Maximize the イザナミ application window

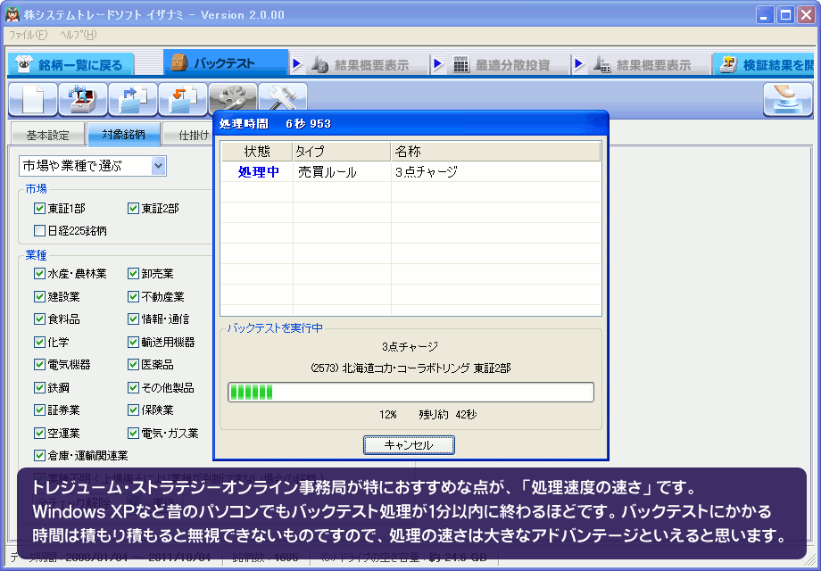click(785, 14)
